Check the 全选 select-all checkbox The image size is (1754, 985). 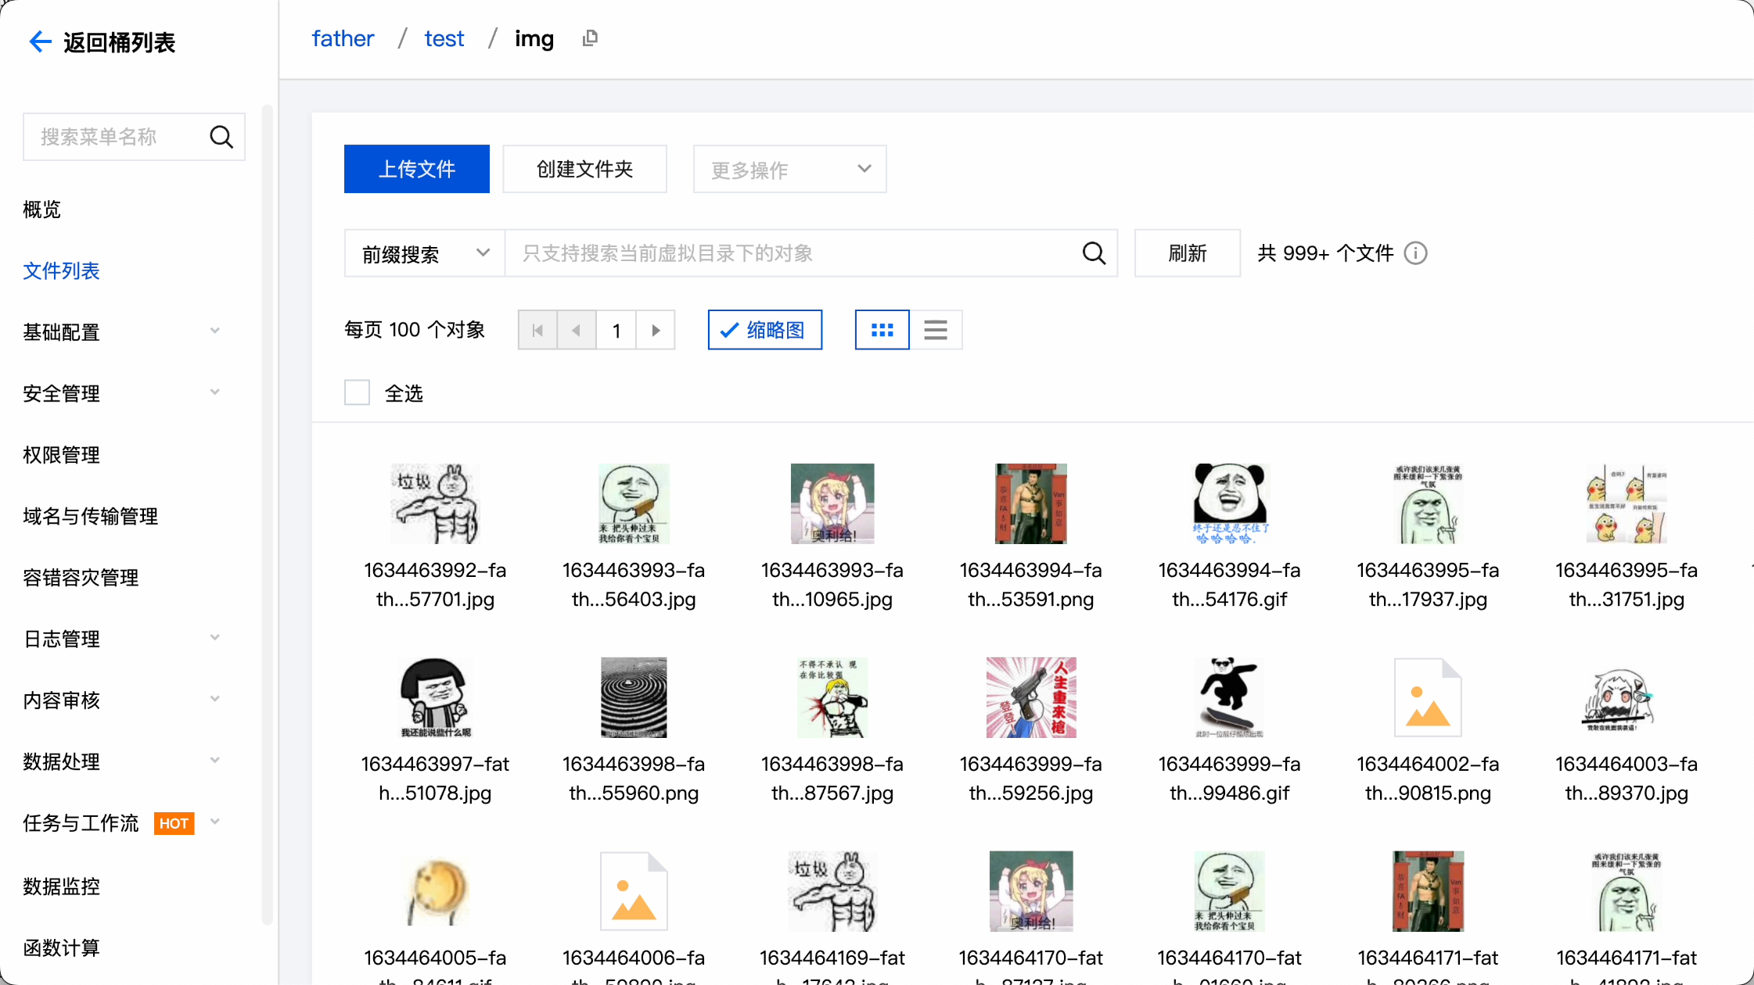click(357, 392)
